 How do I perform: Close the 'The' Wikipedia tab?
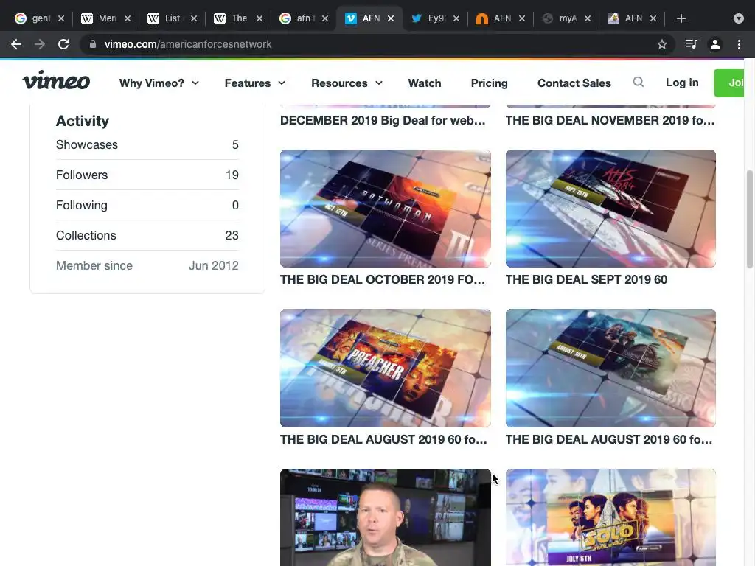coord(260,18)
